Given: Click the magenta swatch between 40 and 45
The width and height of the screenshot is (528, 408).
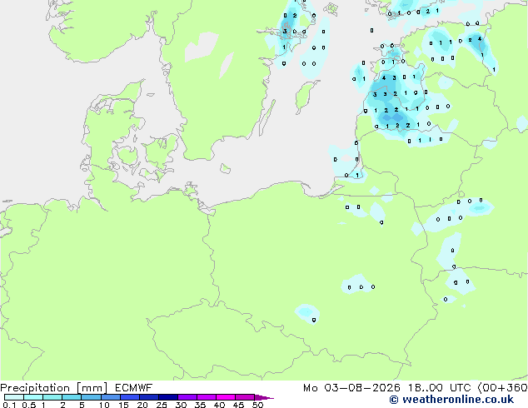Looking at the screenshot, I should pyautogui.click(x=226, y=397).
